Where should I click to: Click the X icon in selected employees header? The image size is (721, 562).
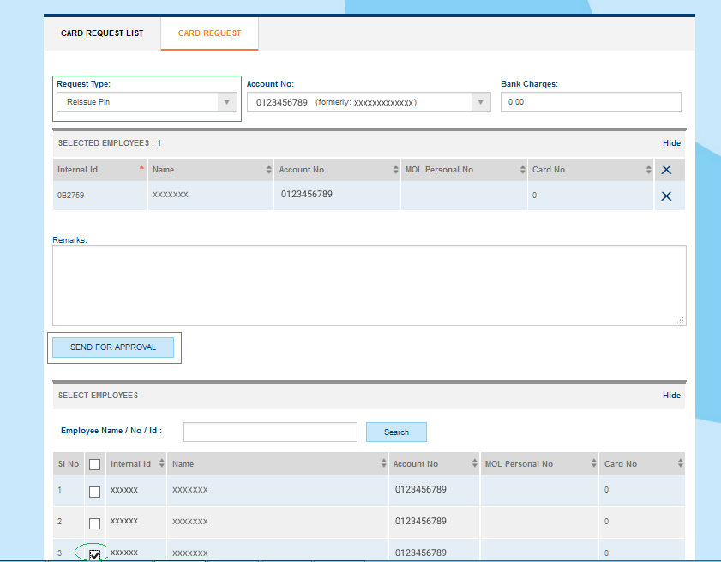(x=666, y=170)
